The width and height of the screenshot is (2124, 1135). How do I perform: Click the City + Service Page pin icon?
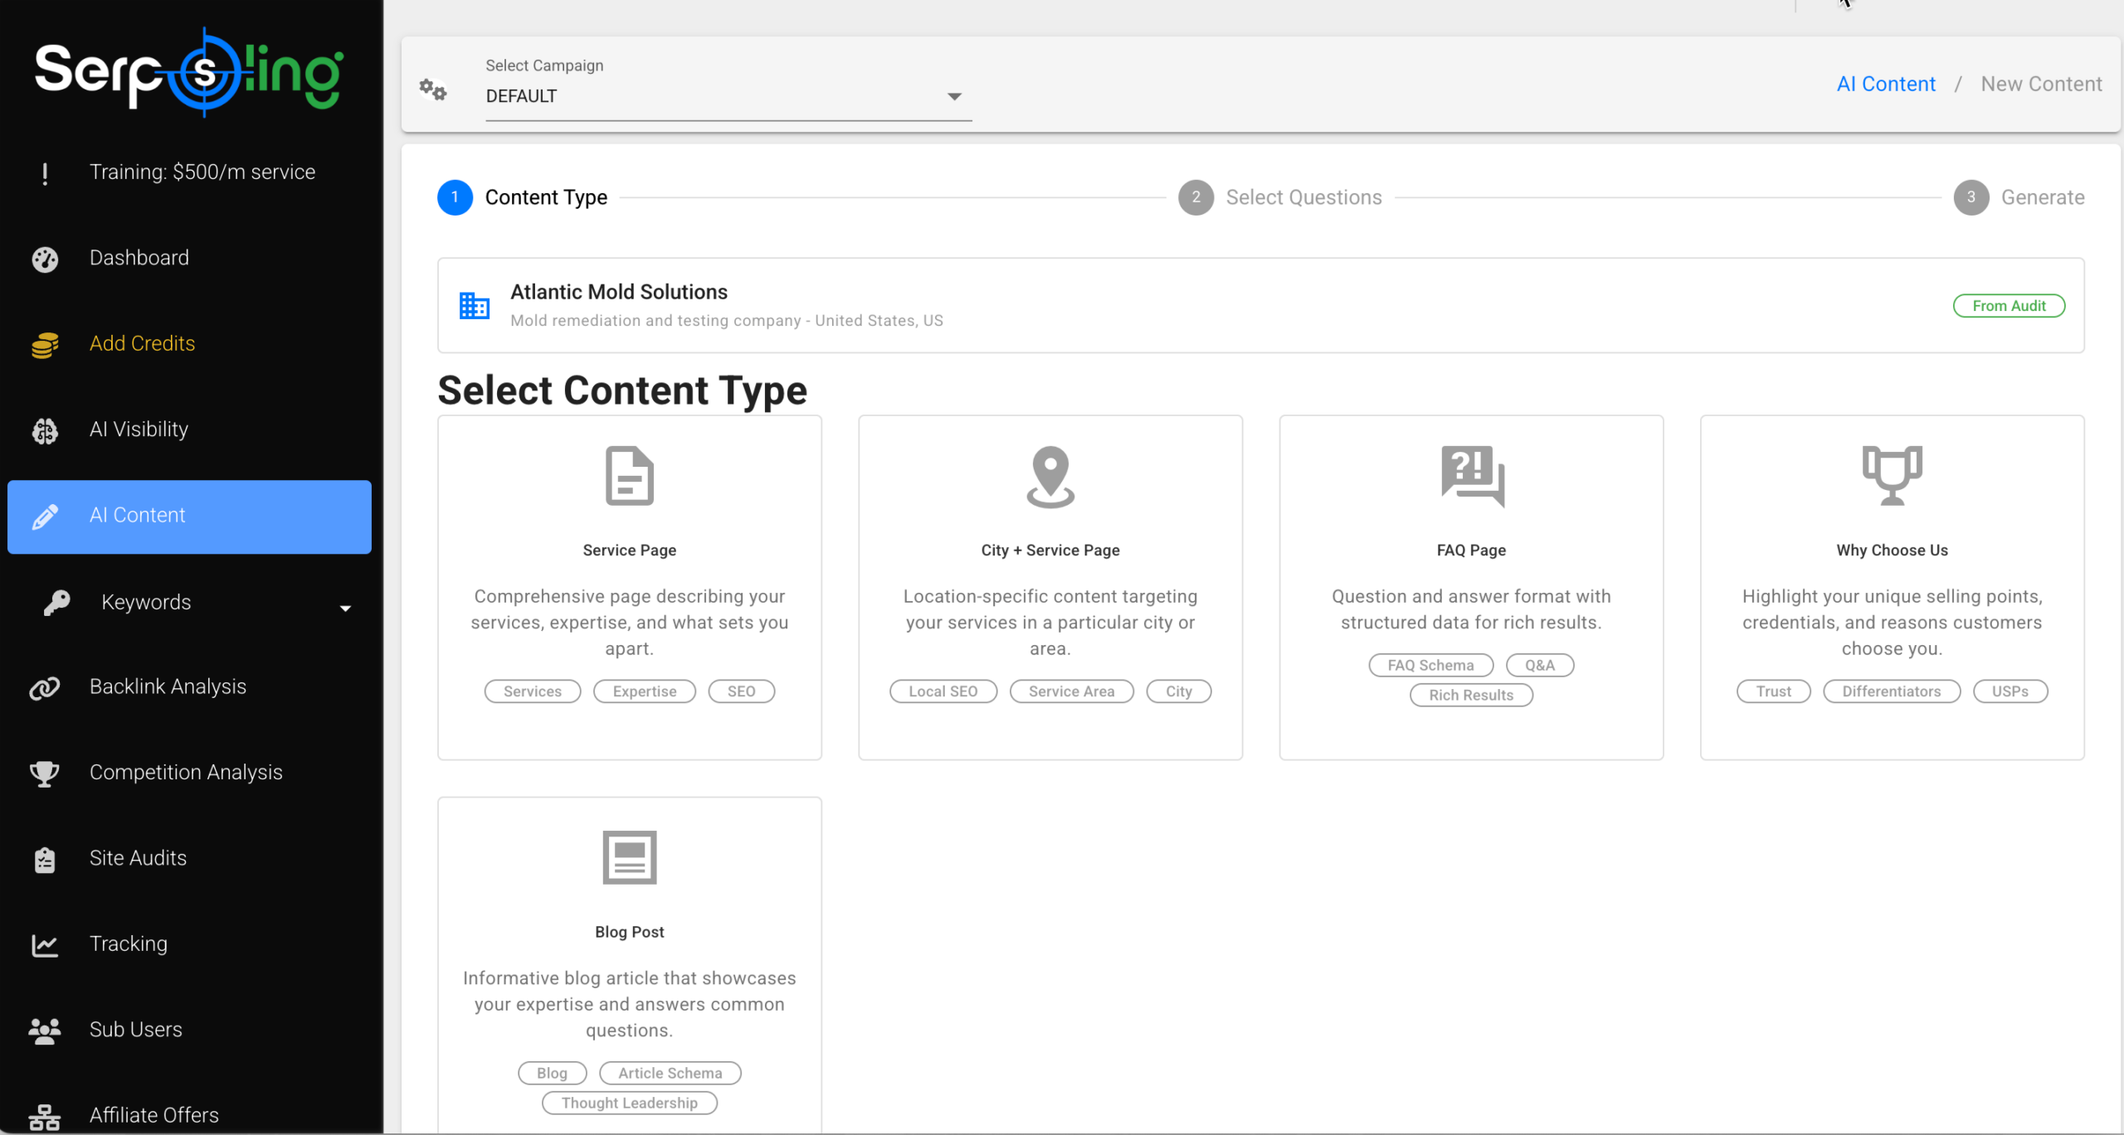coord(1050,476)
